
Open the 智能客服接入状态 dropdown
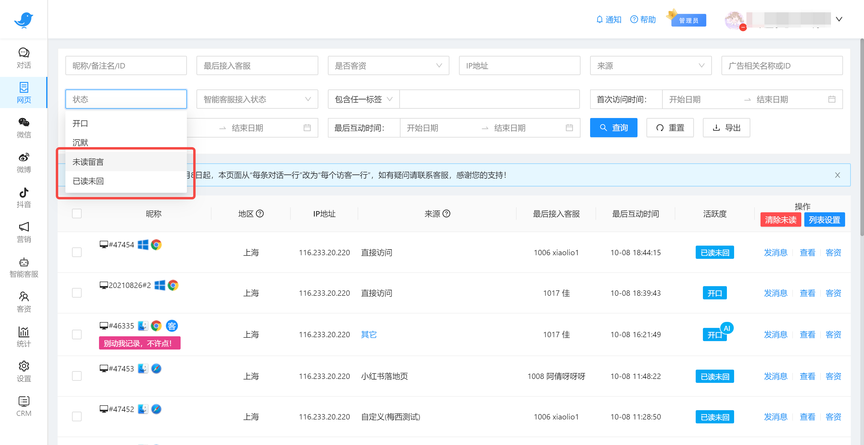point(257,99)
